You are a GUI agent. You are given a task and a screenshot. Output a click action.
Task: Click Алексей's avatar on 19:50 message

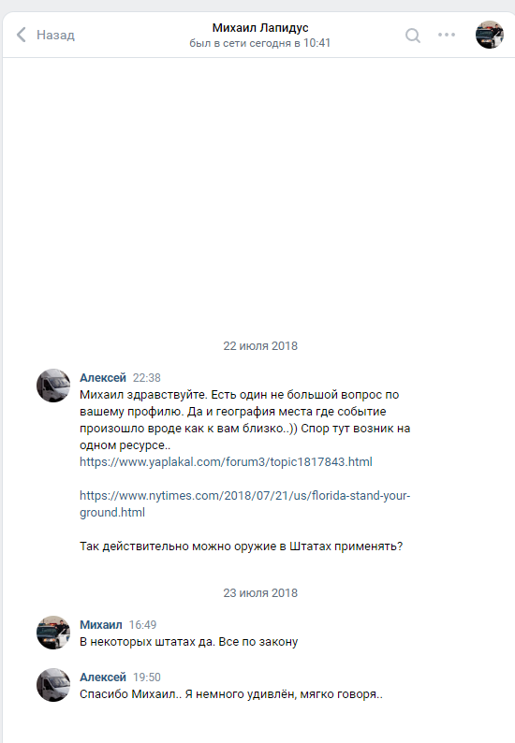(x=53, y=685)
